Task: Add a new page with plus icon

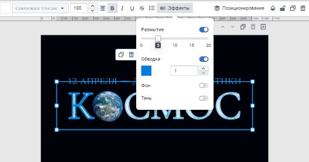Action: [263, 27]
